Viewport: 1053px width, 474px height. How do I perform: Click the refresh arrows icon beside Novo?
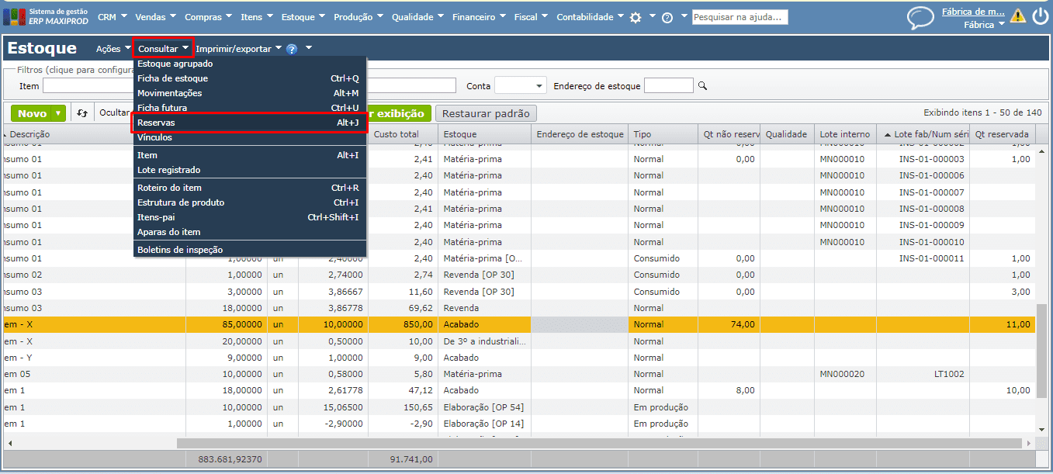tap(83, 113)
